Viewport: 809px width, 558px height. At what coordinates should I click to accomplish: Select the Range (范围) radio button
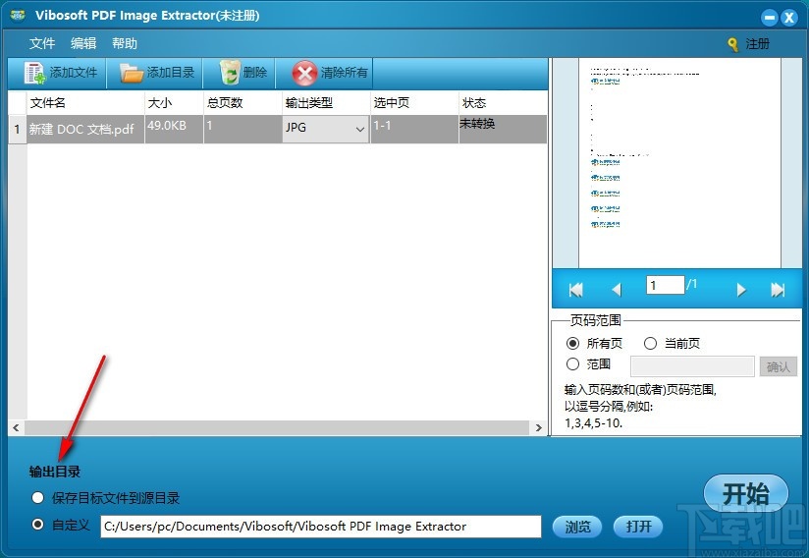click(572, 363)
